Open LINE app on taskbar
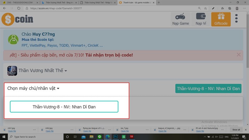The height and width of the screenshot is (140, 249). pyautogui.click(x=100, y=137)
